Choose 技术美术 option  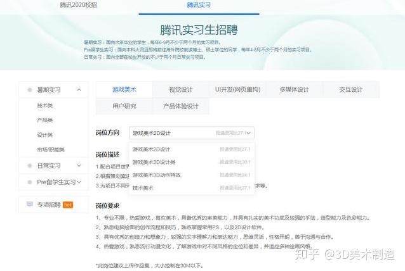pos(192,188)
